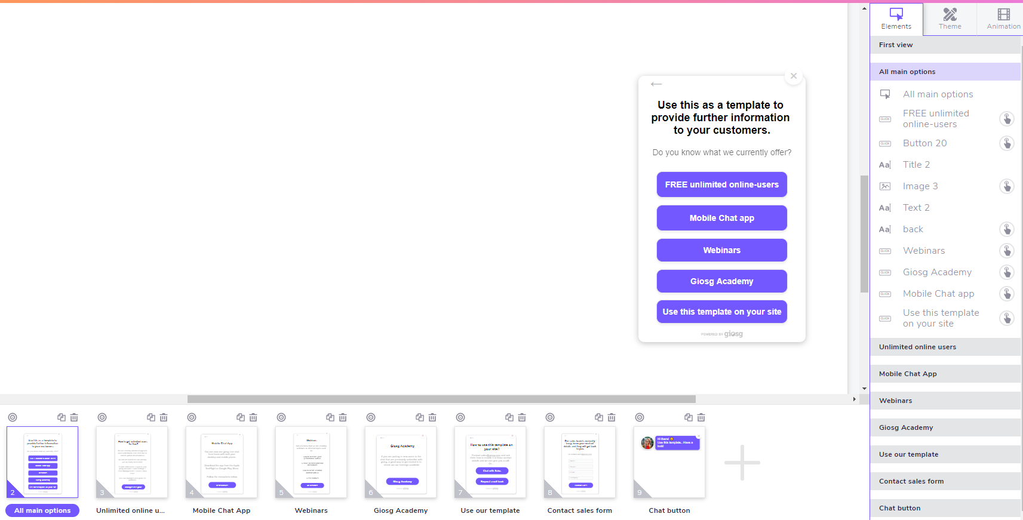Select All main options element in list
The image size is (1023, 520).
point(938,94)
